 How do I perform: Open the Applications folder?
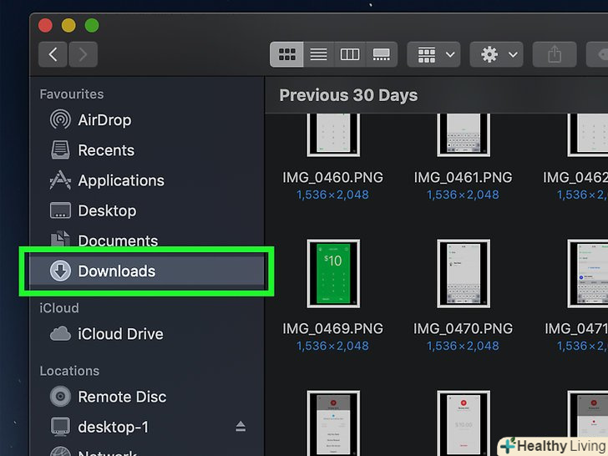point(120,180)
